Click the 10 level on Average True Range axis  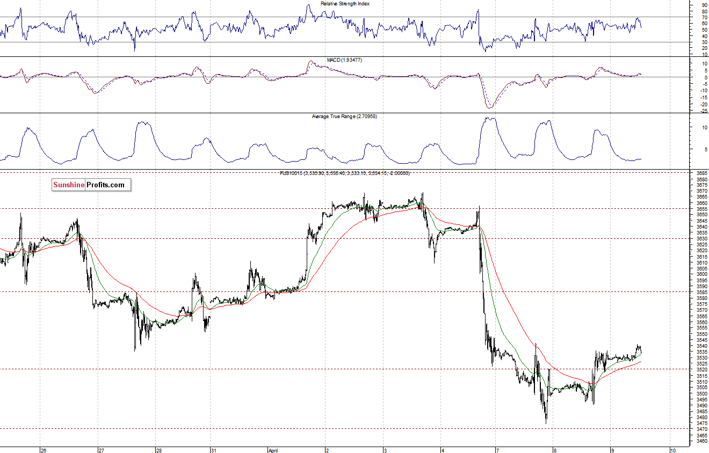pos(704,128)
